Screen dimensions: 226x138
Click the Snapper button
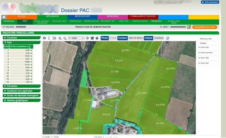pos(208,43)
